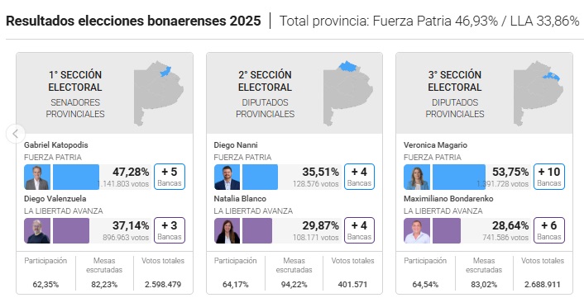This screenshot has height=298, width=584.
Task: Click the 3° Sección province map icon
Action: [x=539, y=93]
